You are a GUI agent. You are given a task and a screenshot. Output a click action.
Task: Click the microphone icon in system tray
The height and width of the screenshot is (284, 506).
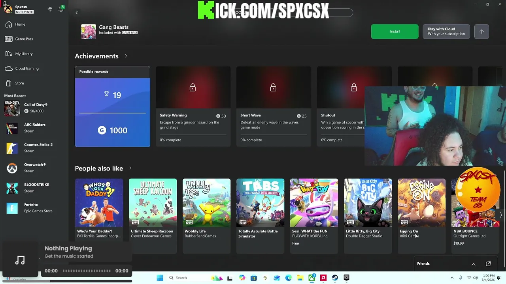tap(461, 278)
